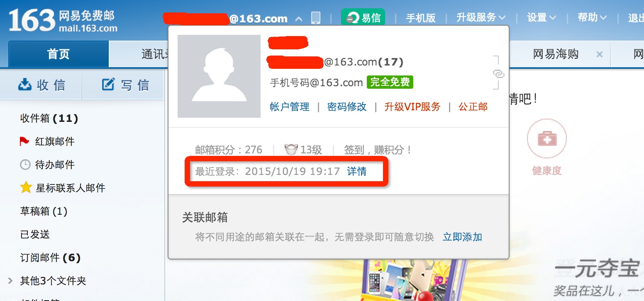Click the mobile phone icon in header
644x301 pixels.
(x=316, y=18)
